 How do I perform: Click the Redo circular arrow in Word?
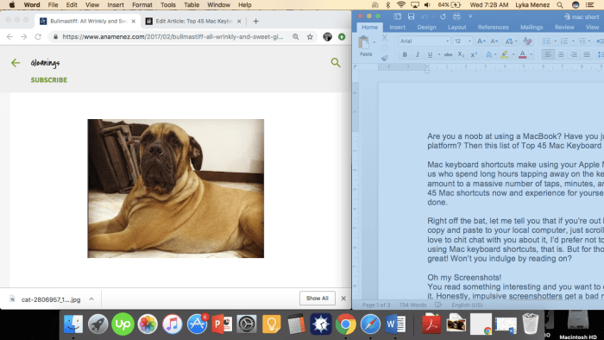click(x=443, y=16)
